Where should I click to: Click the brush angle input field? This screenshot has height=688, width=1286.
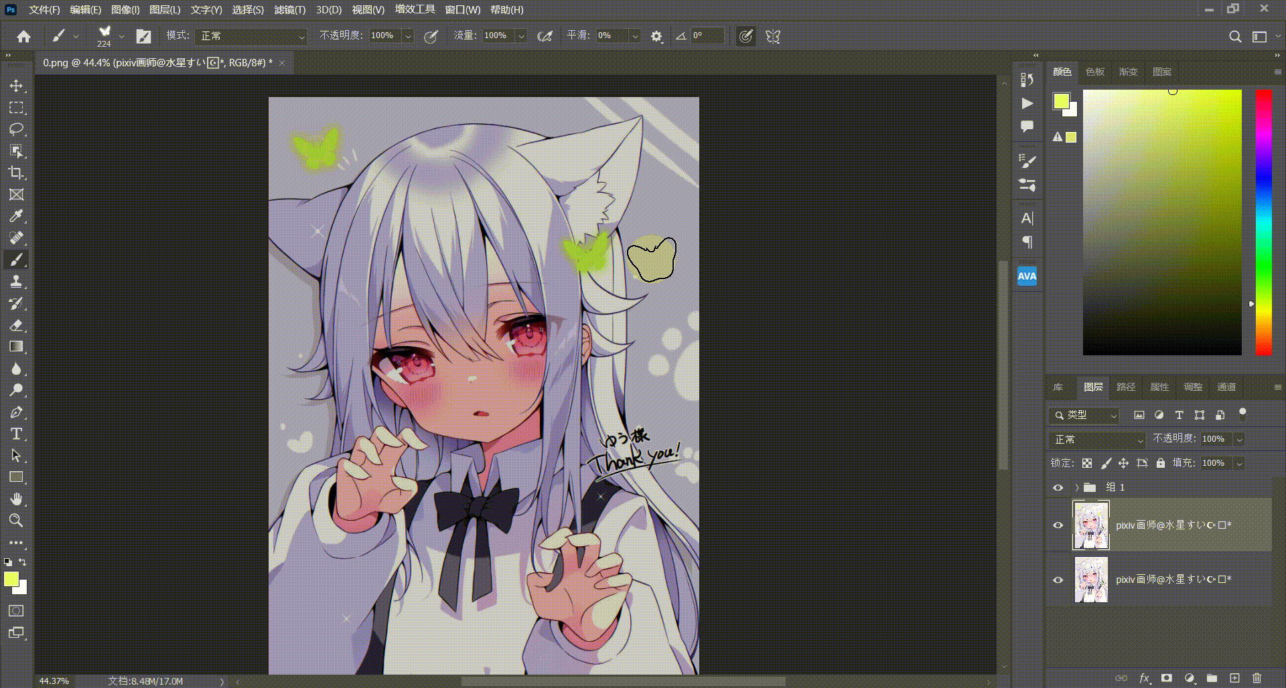pyautogui.click(x=707, y=36)
